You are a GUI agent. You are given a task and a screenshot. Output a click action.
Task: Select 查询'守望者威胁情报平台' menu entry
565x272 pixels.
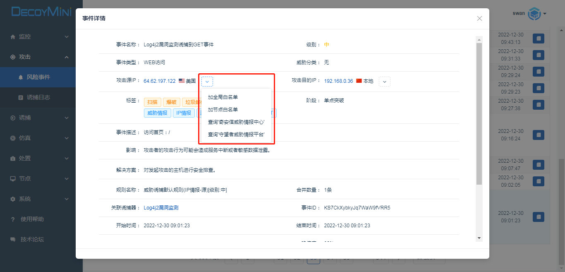point(236,135)
